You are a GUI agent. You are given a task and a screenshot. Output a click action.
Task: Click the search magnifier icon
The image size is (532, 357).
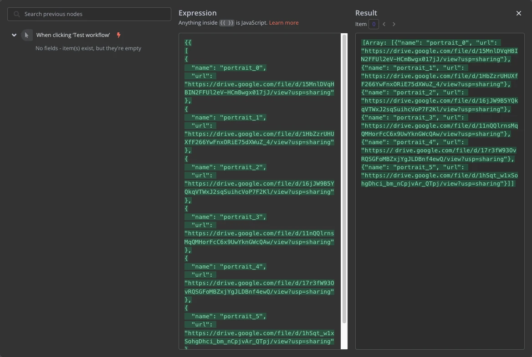(16, 14)
